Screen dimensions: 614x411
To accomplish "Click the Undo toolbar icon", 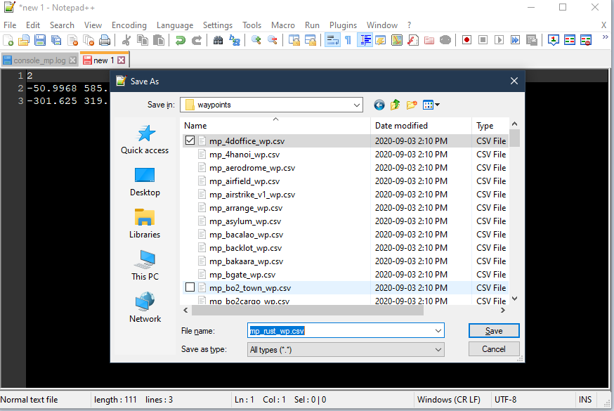I will [x=180, y=41].
